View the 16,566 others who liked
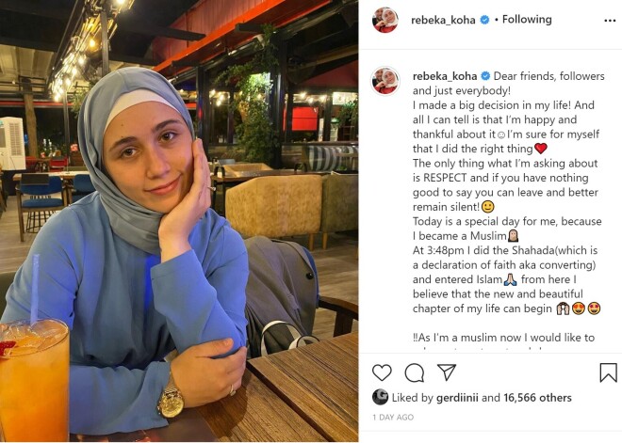Viewport: 622px width, 443px height. tap(537, 398)
